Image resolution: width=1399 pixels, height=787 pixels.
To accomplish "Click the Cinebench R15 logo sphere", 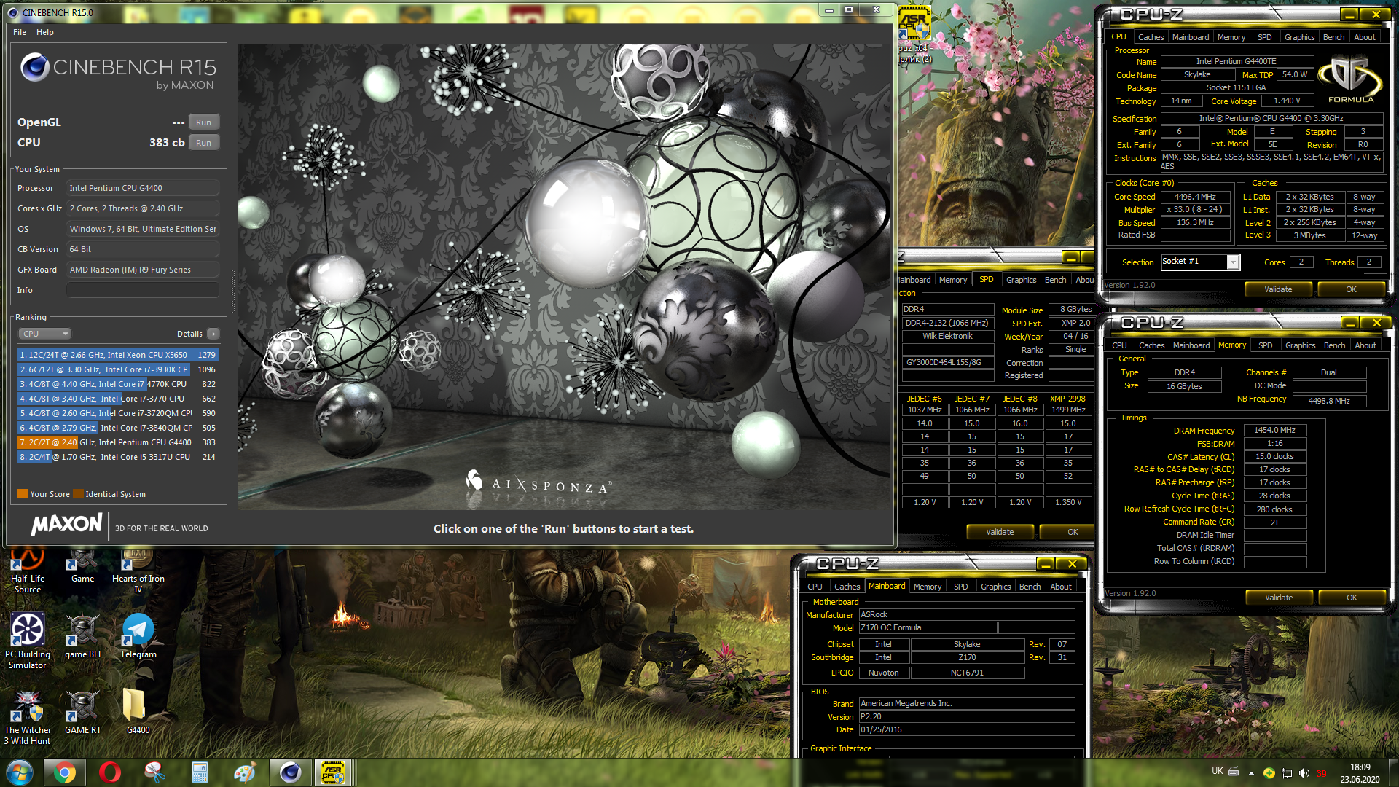I will (x=34, y=67).
